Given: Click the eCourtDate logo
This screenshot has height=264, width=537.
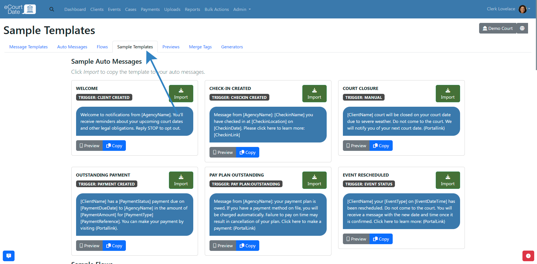Looking at the screenshot, I should pos(20,9).
